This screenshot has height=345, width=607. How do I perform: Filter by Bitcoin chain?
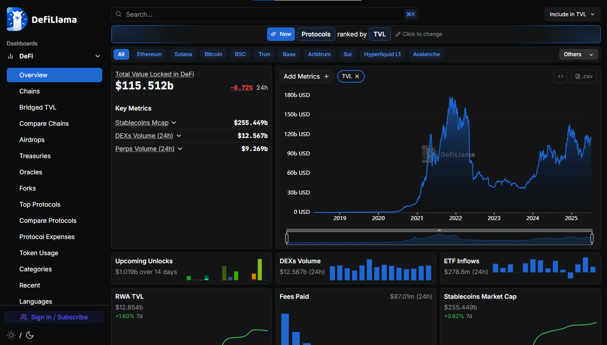[x=213, y=54]
